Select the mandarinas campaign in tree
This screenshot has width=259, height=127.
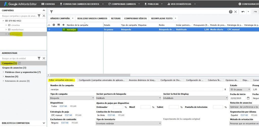pos(17,30)
